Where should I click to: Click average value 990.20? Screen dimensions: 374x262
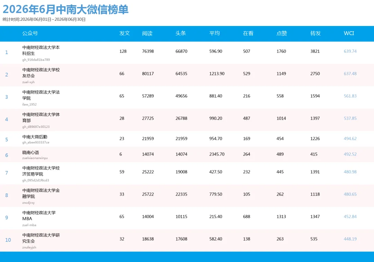point(216,119)
